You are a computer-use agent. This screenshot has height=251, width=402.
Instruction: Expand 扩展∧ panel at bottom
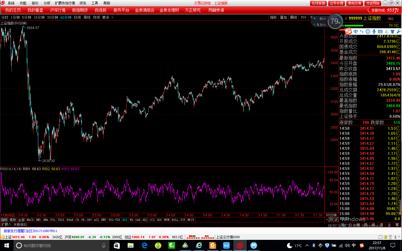click(x=6, y=225)
